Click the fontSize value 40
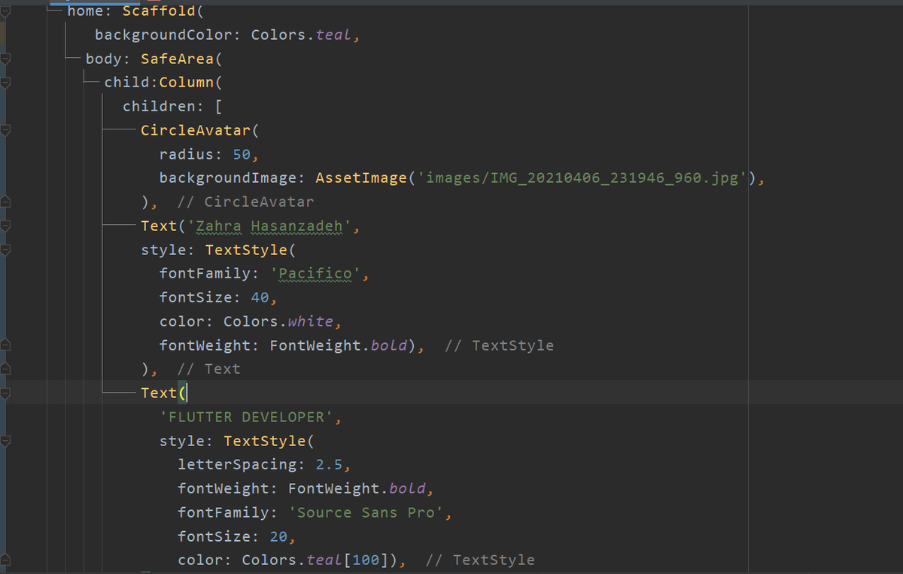The image size is (903, 574). (260, 297)
